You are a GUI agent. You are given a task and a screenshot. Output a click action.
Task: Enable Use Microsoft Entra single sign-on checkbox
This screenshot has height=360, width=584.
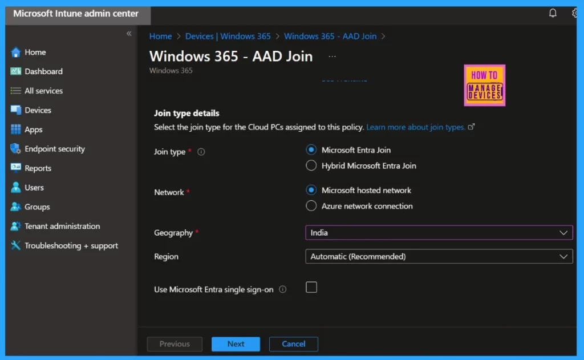(x=311, y=288)
